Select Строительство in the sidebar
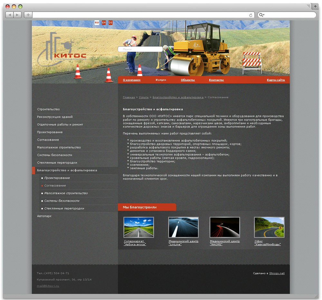The image size is (322, 300). point(48,109)
